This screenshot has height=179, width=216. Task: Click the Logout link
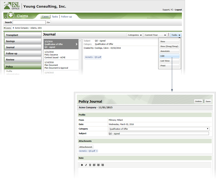tap(178, 10)
